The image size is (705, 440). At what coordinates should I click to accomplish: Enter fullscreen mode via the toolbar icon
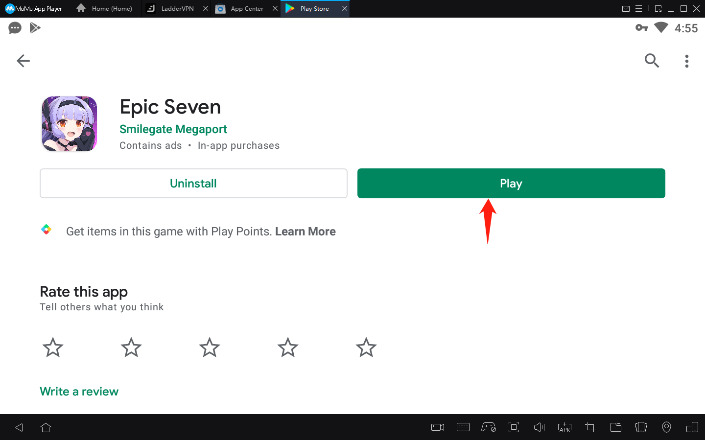click(514, 427)
